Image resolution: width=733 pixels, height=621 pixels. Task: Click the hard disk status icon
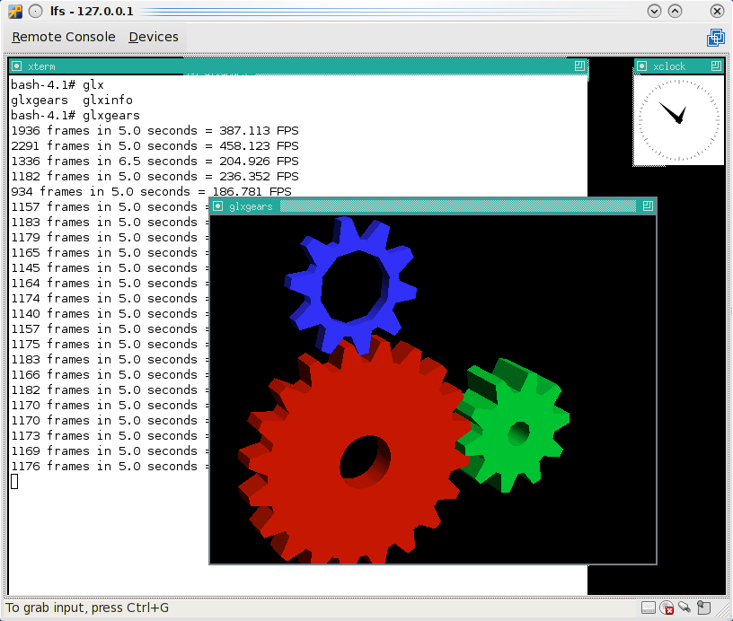coord(649,608)
